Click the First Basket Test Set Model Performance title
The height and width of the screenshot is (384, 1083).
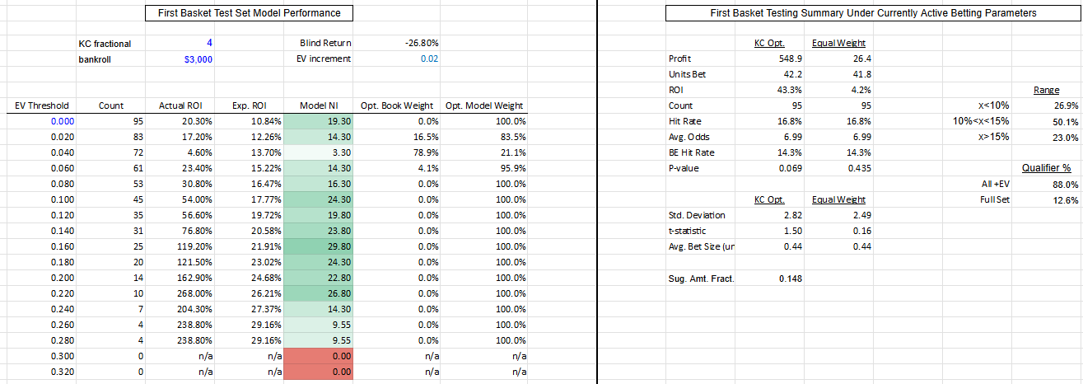point(243,13)
